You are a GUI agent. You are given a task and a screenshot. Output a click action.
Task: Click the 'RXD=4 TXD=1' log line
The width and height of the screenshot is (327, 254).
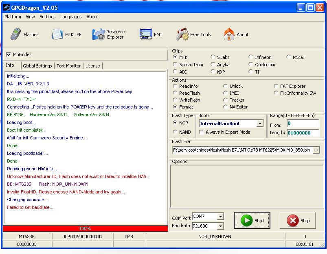tap(22, 99)
